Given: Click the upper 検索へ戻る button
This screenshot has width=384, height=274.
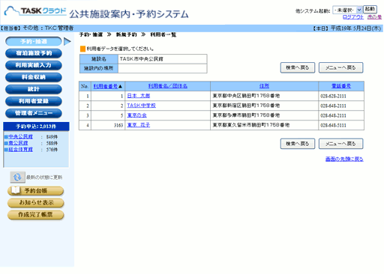Looking at the screenshot, I should (298, 67).
